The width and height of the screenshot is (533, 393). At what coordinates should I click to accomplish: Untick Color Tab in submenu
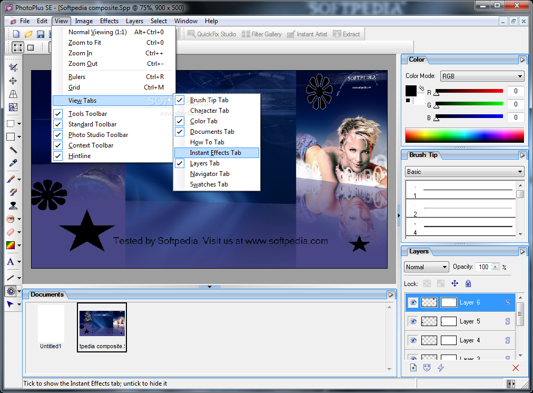217,121
